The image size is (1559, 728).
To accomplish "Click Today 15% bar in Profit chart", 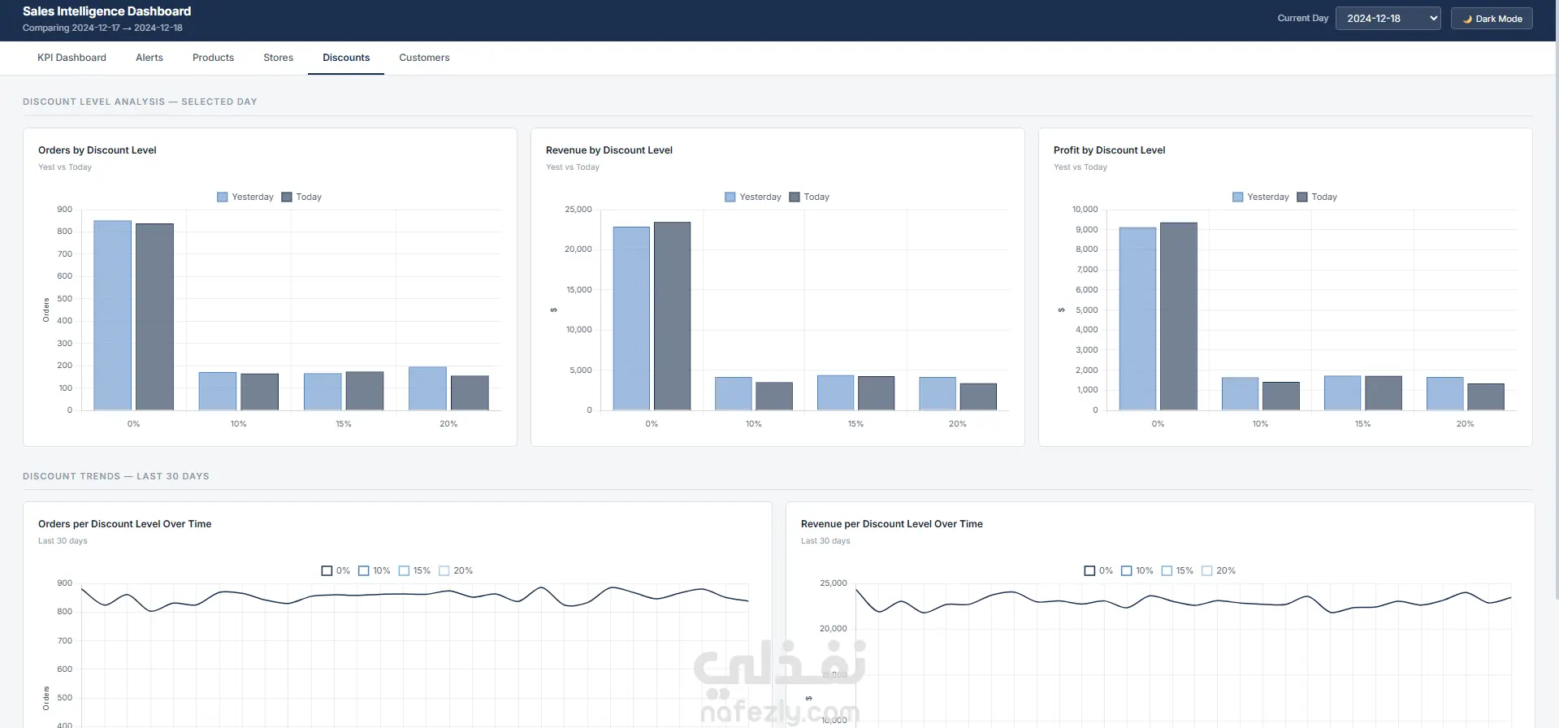I will [1384, 393].
